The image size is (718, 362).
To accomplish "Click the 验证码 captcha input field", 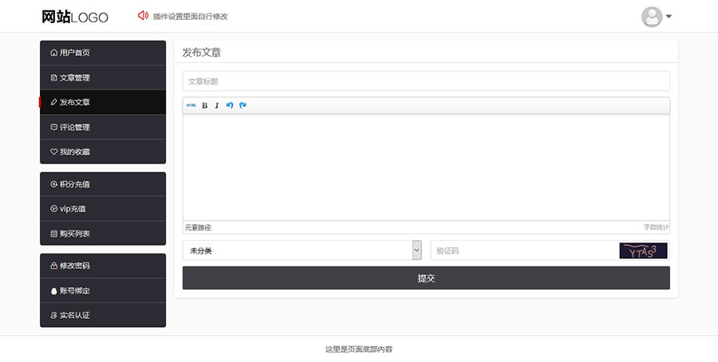I will pos(523,250).
